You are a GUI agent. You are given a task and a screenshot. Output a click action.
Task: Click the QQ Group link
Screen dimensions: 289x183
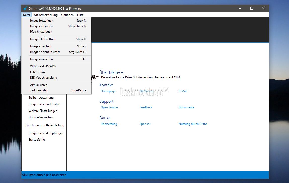(x=146, y=91)
